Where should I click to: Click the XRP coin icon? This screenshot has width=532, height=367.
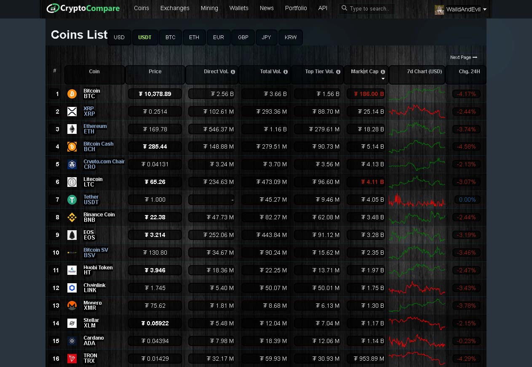point(72,112)
